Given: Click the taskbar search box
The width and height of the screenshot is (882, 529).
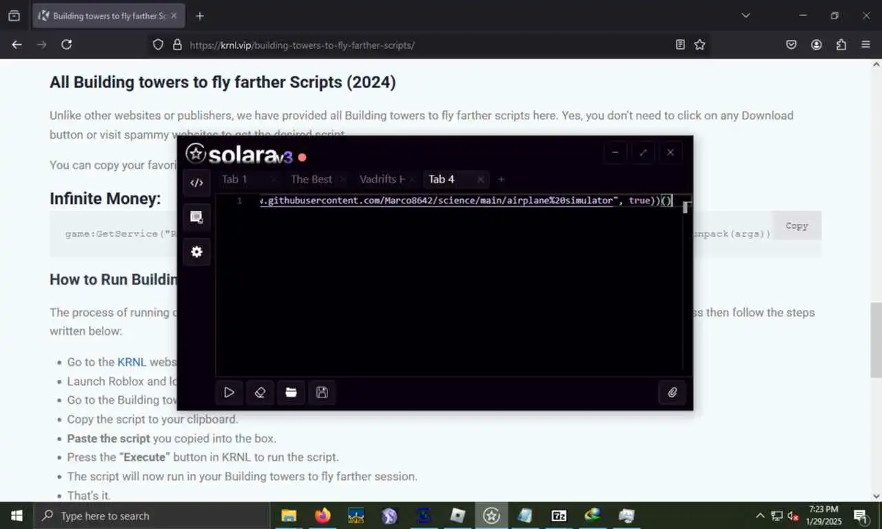Looking at the screenshot, I should (x=152, y=515).
